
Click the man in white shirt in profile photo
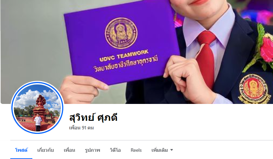coord(38,123)
